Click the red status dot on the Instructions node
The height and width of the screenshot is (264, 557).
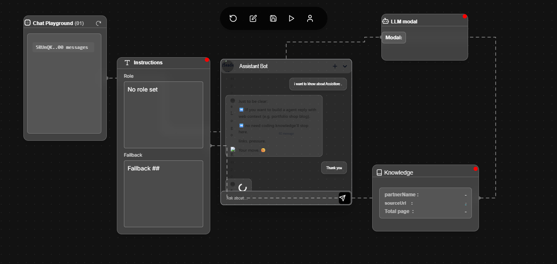(x=207, y=60)
